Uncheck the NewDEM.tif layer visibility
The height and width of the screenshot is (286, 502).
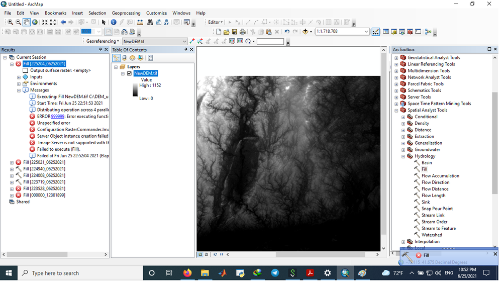[129, 73]
